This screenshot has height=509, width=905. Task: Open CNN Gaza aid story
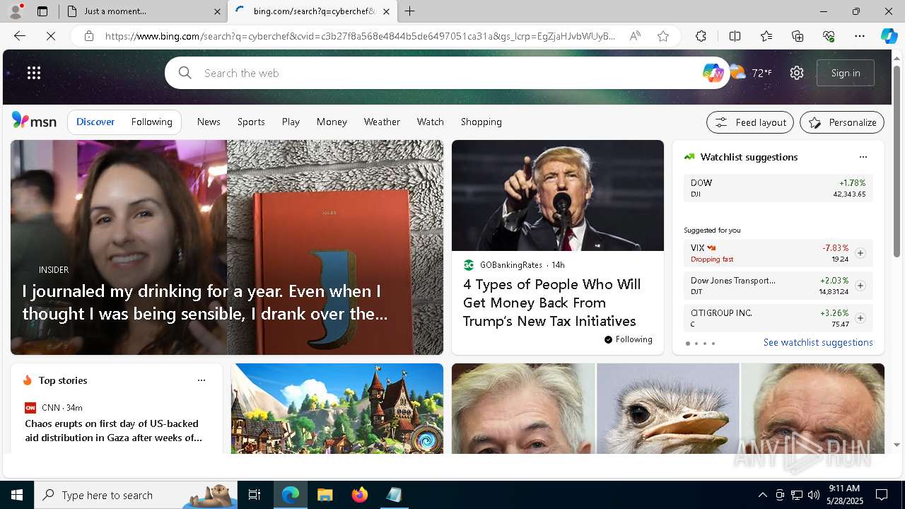tap(114, 431)
